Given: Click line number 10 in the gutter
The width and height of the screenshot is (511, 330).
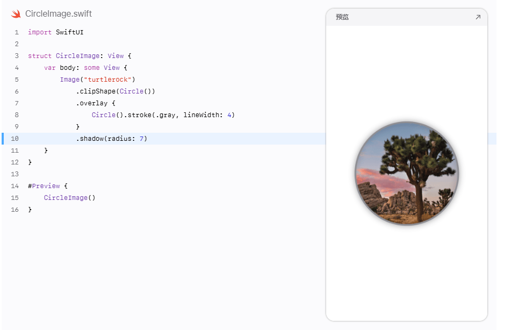Looking at the screenshot, I should (15, 139).
